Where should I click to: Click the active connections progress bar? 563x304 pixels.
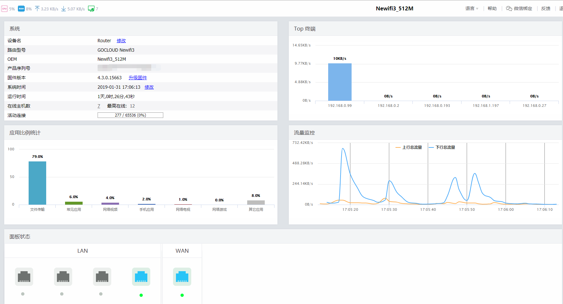click(x=130, y=115)
